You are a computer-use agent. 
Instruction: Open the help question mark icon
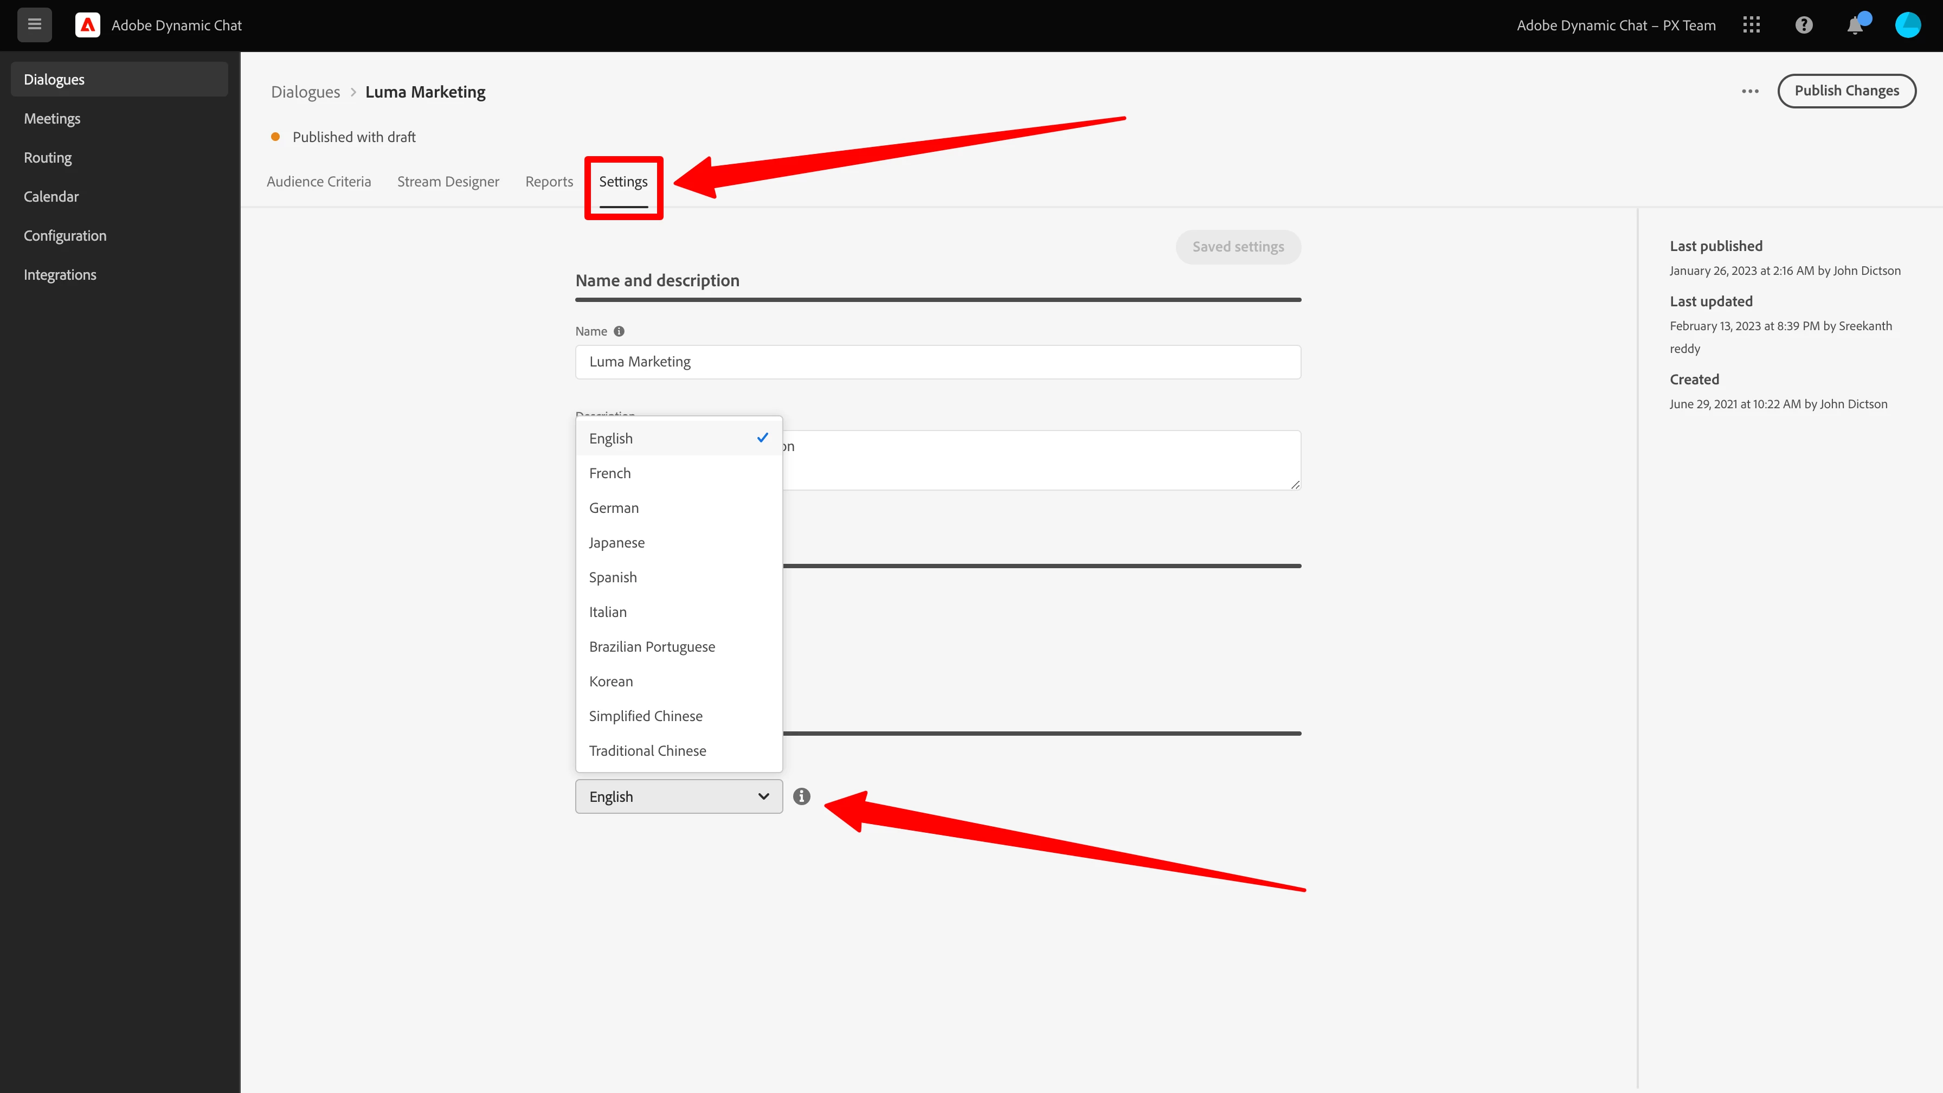[1804, 25]
